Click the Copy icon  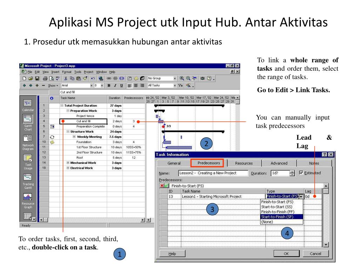click(x=72, y=78)
